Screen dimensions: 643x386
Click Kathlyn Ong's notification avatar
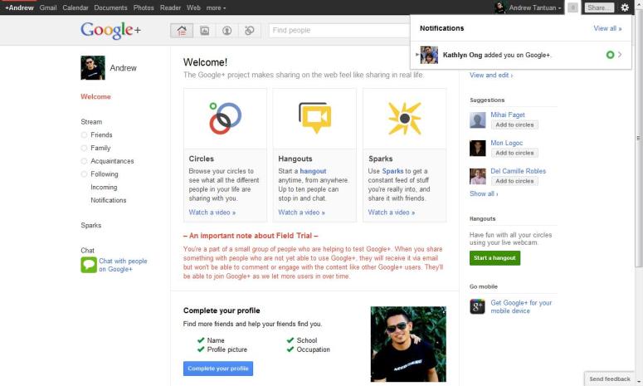(429, 55)
